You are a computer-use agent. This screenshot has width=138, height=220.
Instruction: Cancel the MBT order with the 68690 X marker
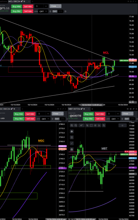click(126, 151)
